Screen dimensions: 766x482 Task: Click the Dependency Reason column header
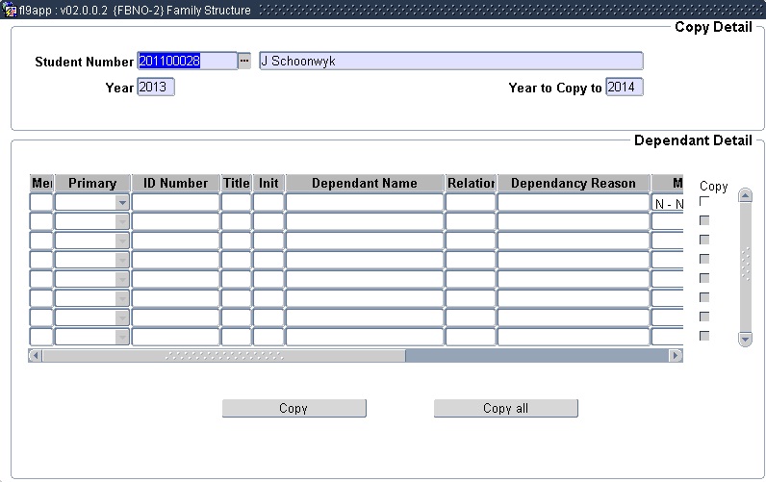pyautogui.click(x=573, y=183)
